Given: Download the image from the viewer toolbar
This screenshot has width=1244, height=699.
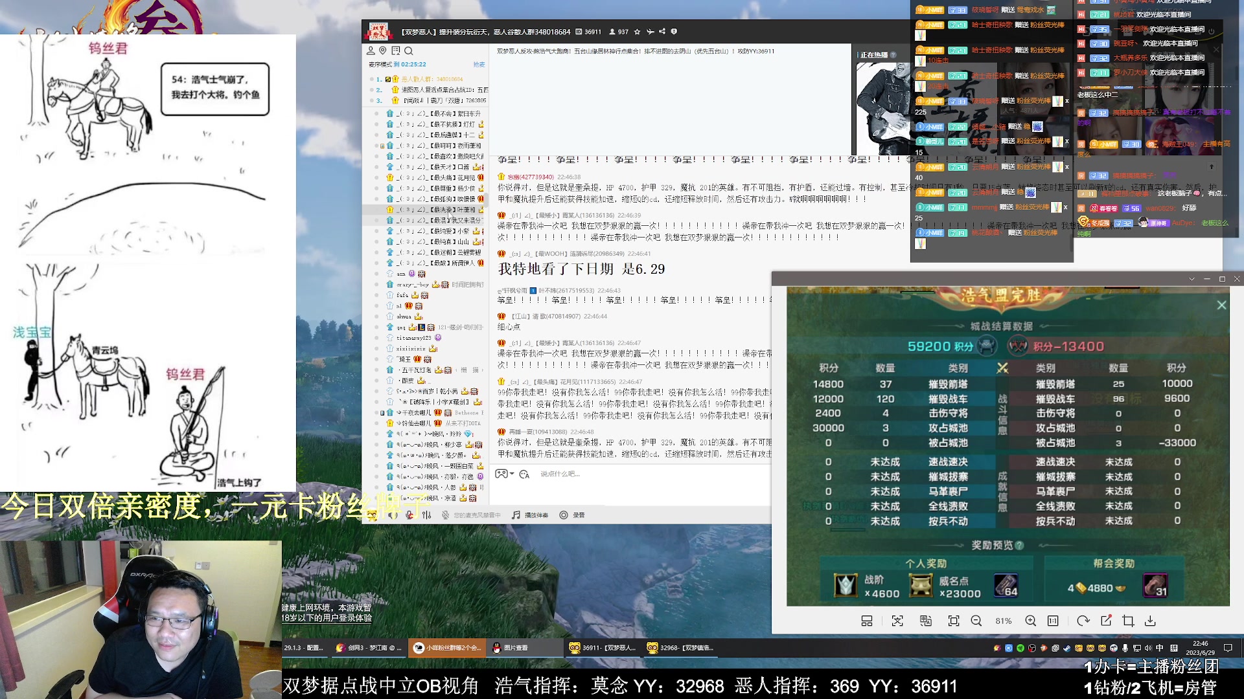Looking at the screenshot, I should pos(1150,621).
